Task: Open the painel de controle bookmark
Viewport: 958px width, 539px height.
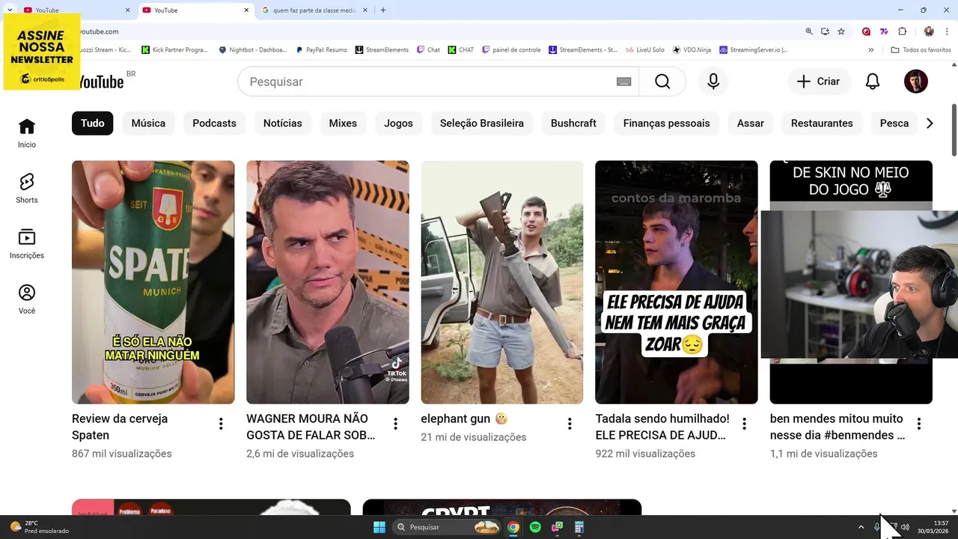Action: pos(512,50)
